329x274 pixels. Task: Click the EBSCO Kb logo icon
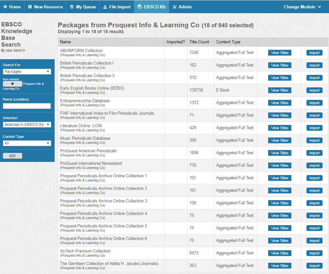tap(139, 7)
